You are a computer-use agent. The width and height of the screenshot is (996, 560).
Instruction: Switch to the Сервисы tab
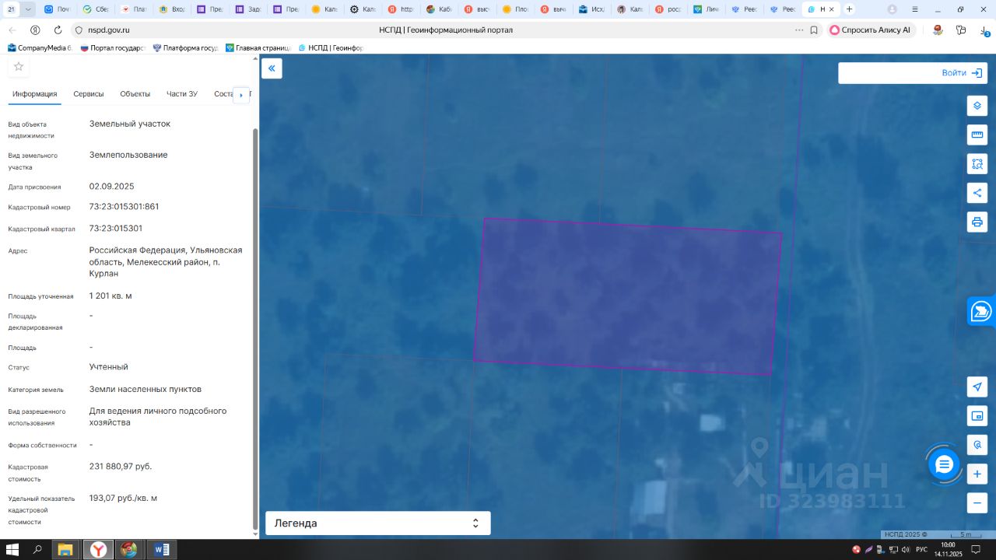(x=89, y=94)
